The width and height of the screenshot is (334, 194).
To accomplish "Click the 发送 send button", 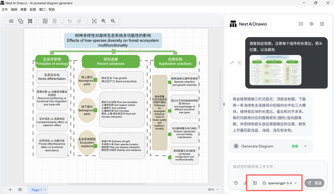I will pos(314,183).
